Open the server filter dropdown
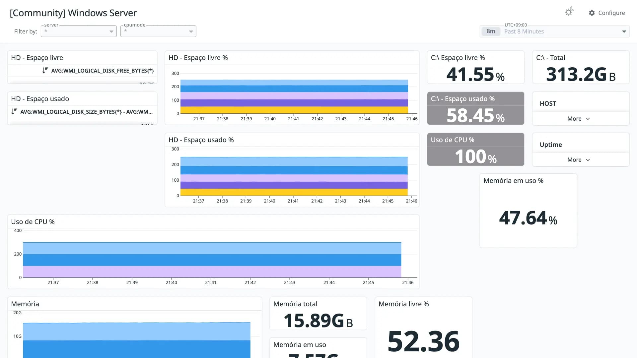 [79, 31]
